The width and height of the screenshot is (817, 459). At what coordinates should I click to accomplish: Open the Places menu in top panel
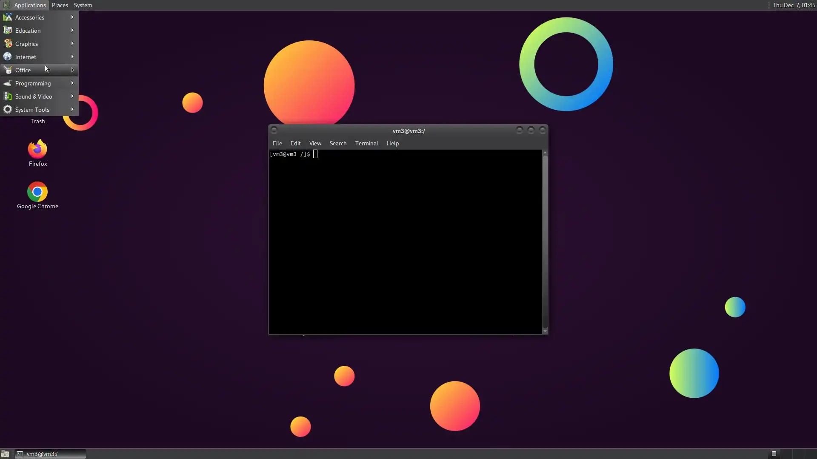60,5
